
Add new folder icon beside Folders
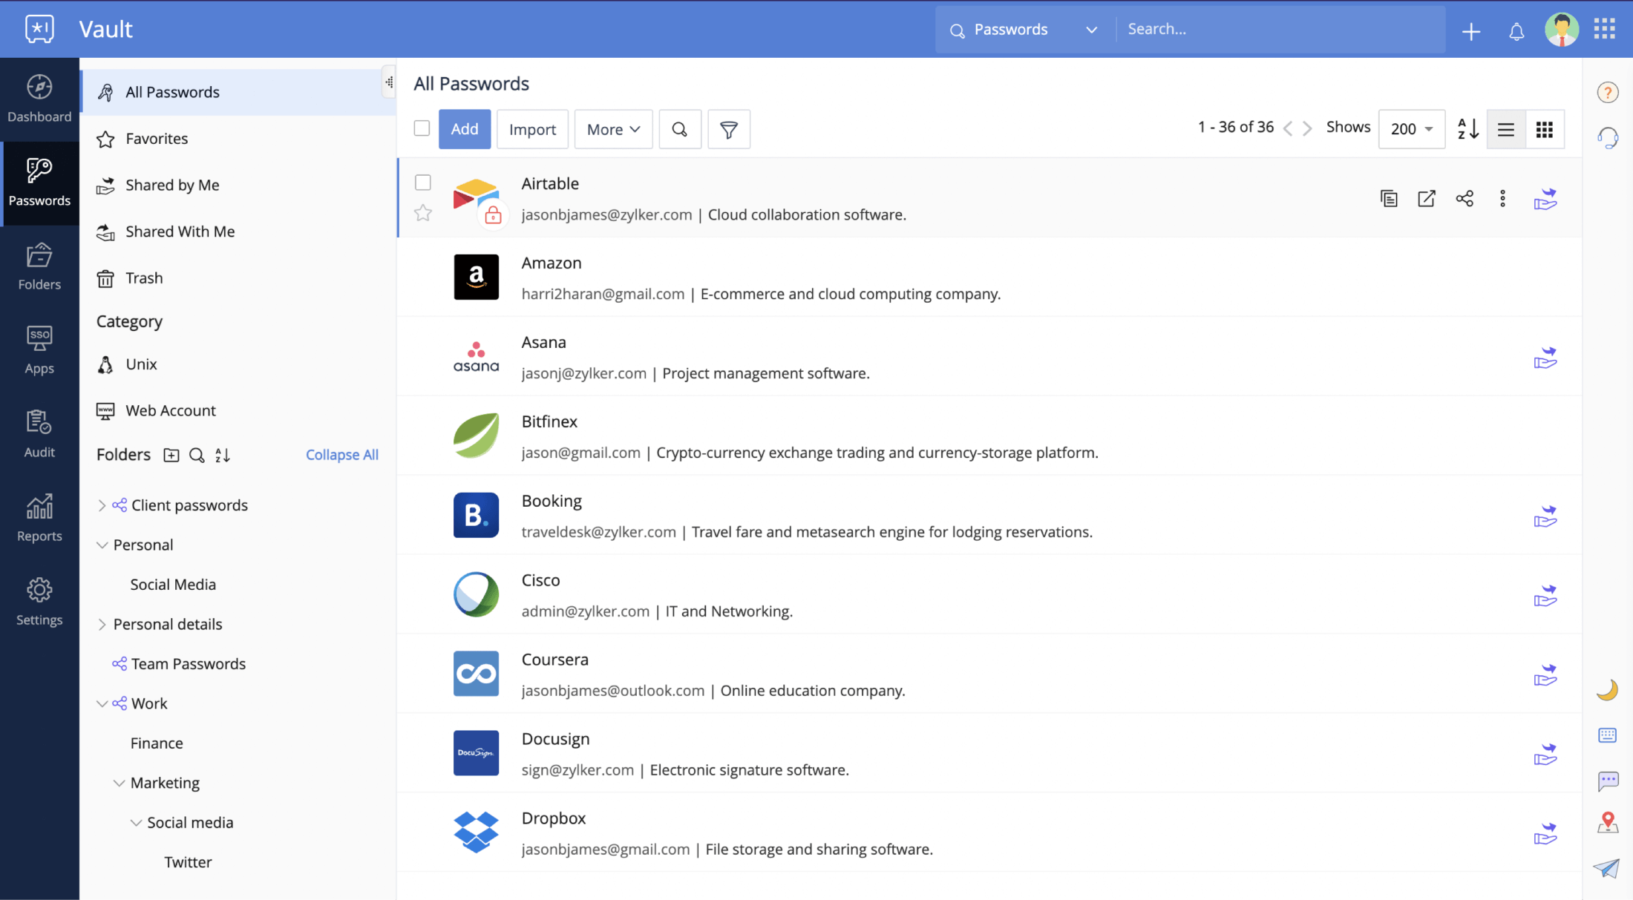click(x=171, y=455)
